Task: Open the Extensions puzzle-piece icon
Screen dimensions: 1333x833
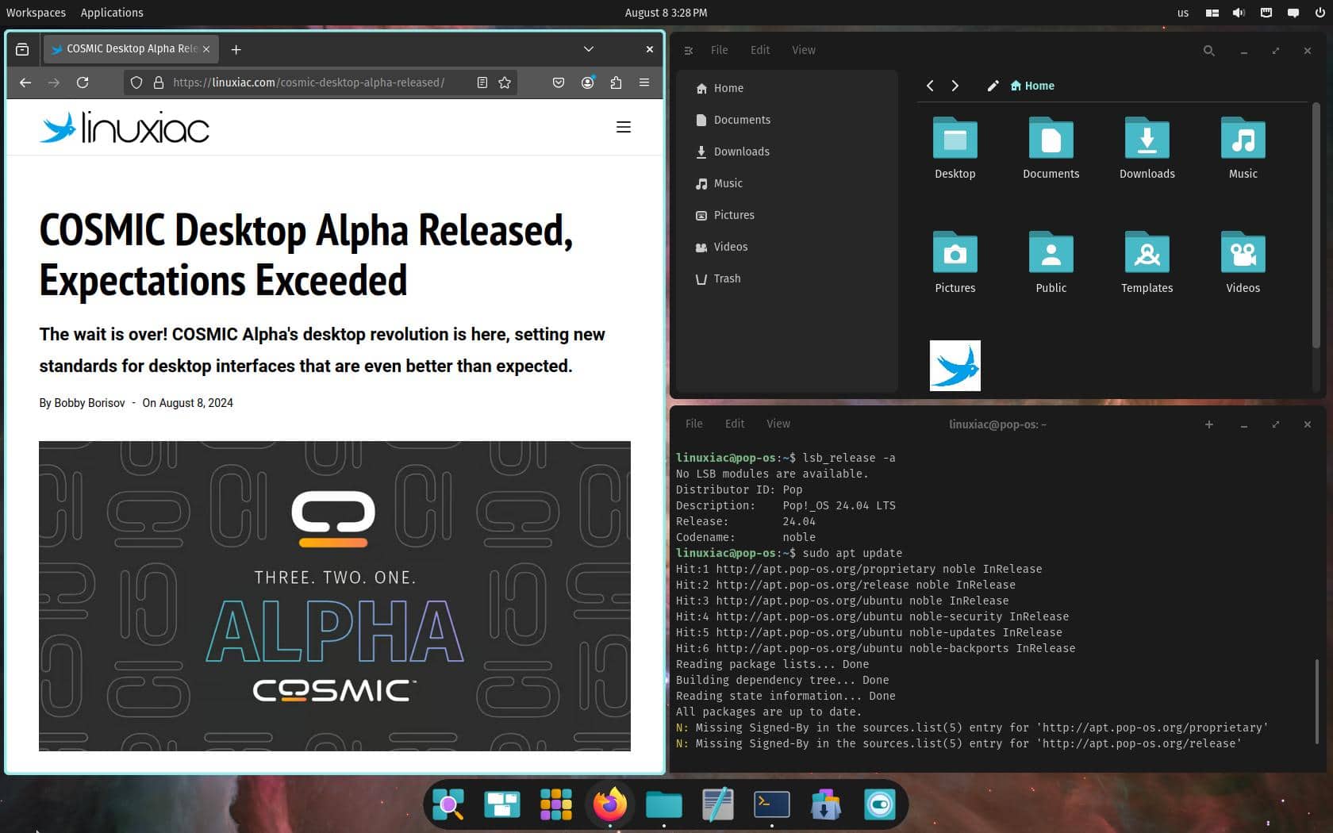Action: click(616, 82)
